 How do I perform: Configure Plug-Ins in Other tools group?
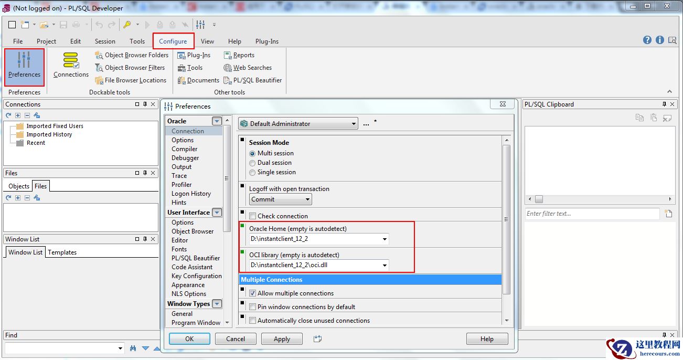click(x=194, y=55)
